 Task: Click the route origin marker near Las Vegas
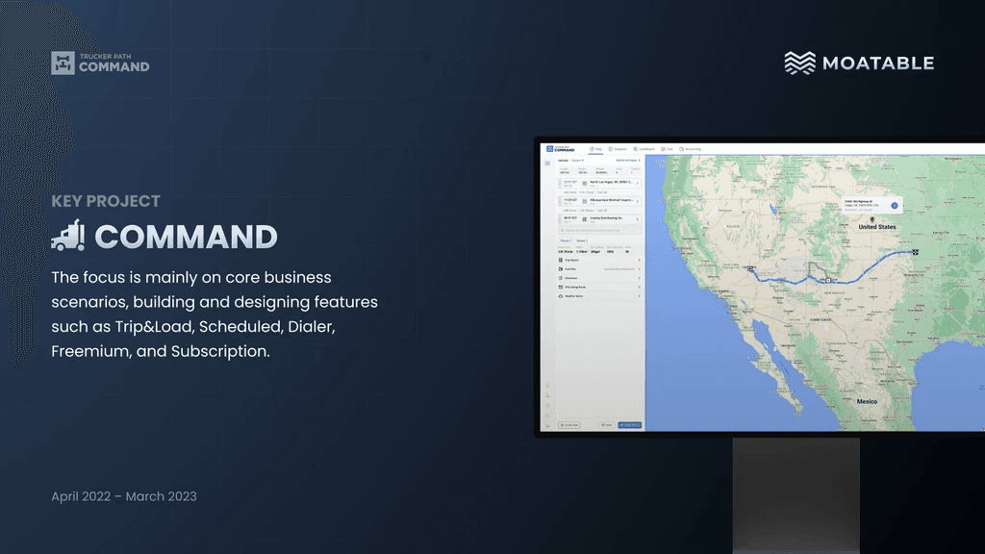[750, 268]
